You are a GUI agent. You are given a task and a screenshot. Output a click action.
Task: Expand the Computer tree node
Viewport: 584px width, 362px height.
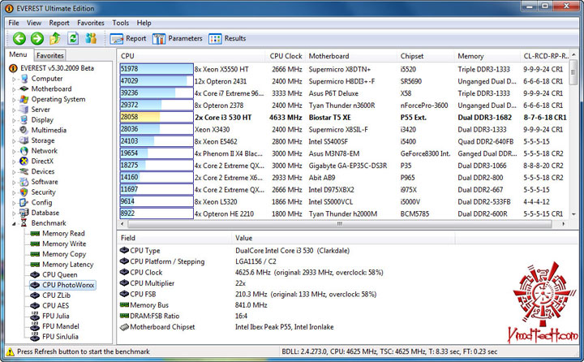point(14,79)
